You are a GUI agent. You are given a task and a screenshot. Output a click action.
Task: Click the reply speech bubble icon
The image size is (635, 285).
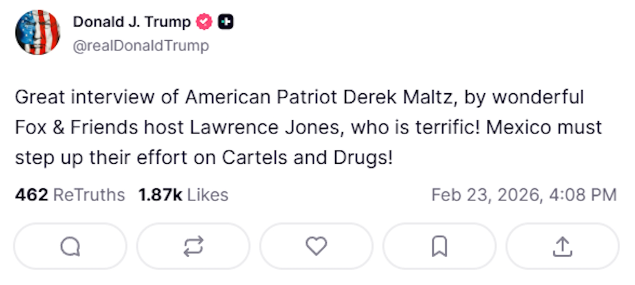click(70, 246)
